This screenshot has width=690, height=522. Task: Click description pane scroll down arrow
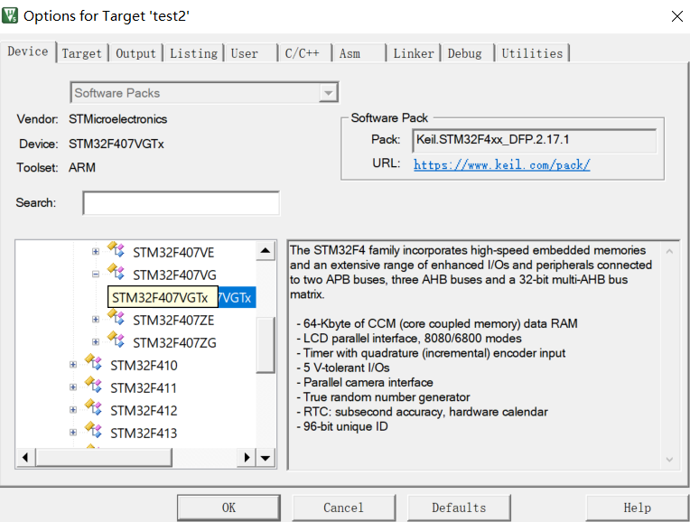tap(669, 460)
